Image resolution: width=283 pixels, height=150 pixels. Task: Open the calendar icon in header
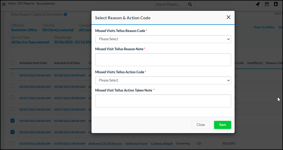tap(267, 4)
